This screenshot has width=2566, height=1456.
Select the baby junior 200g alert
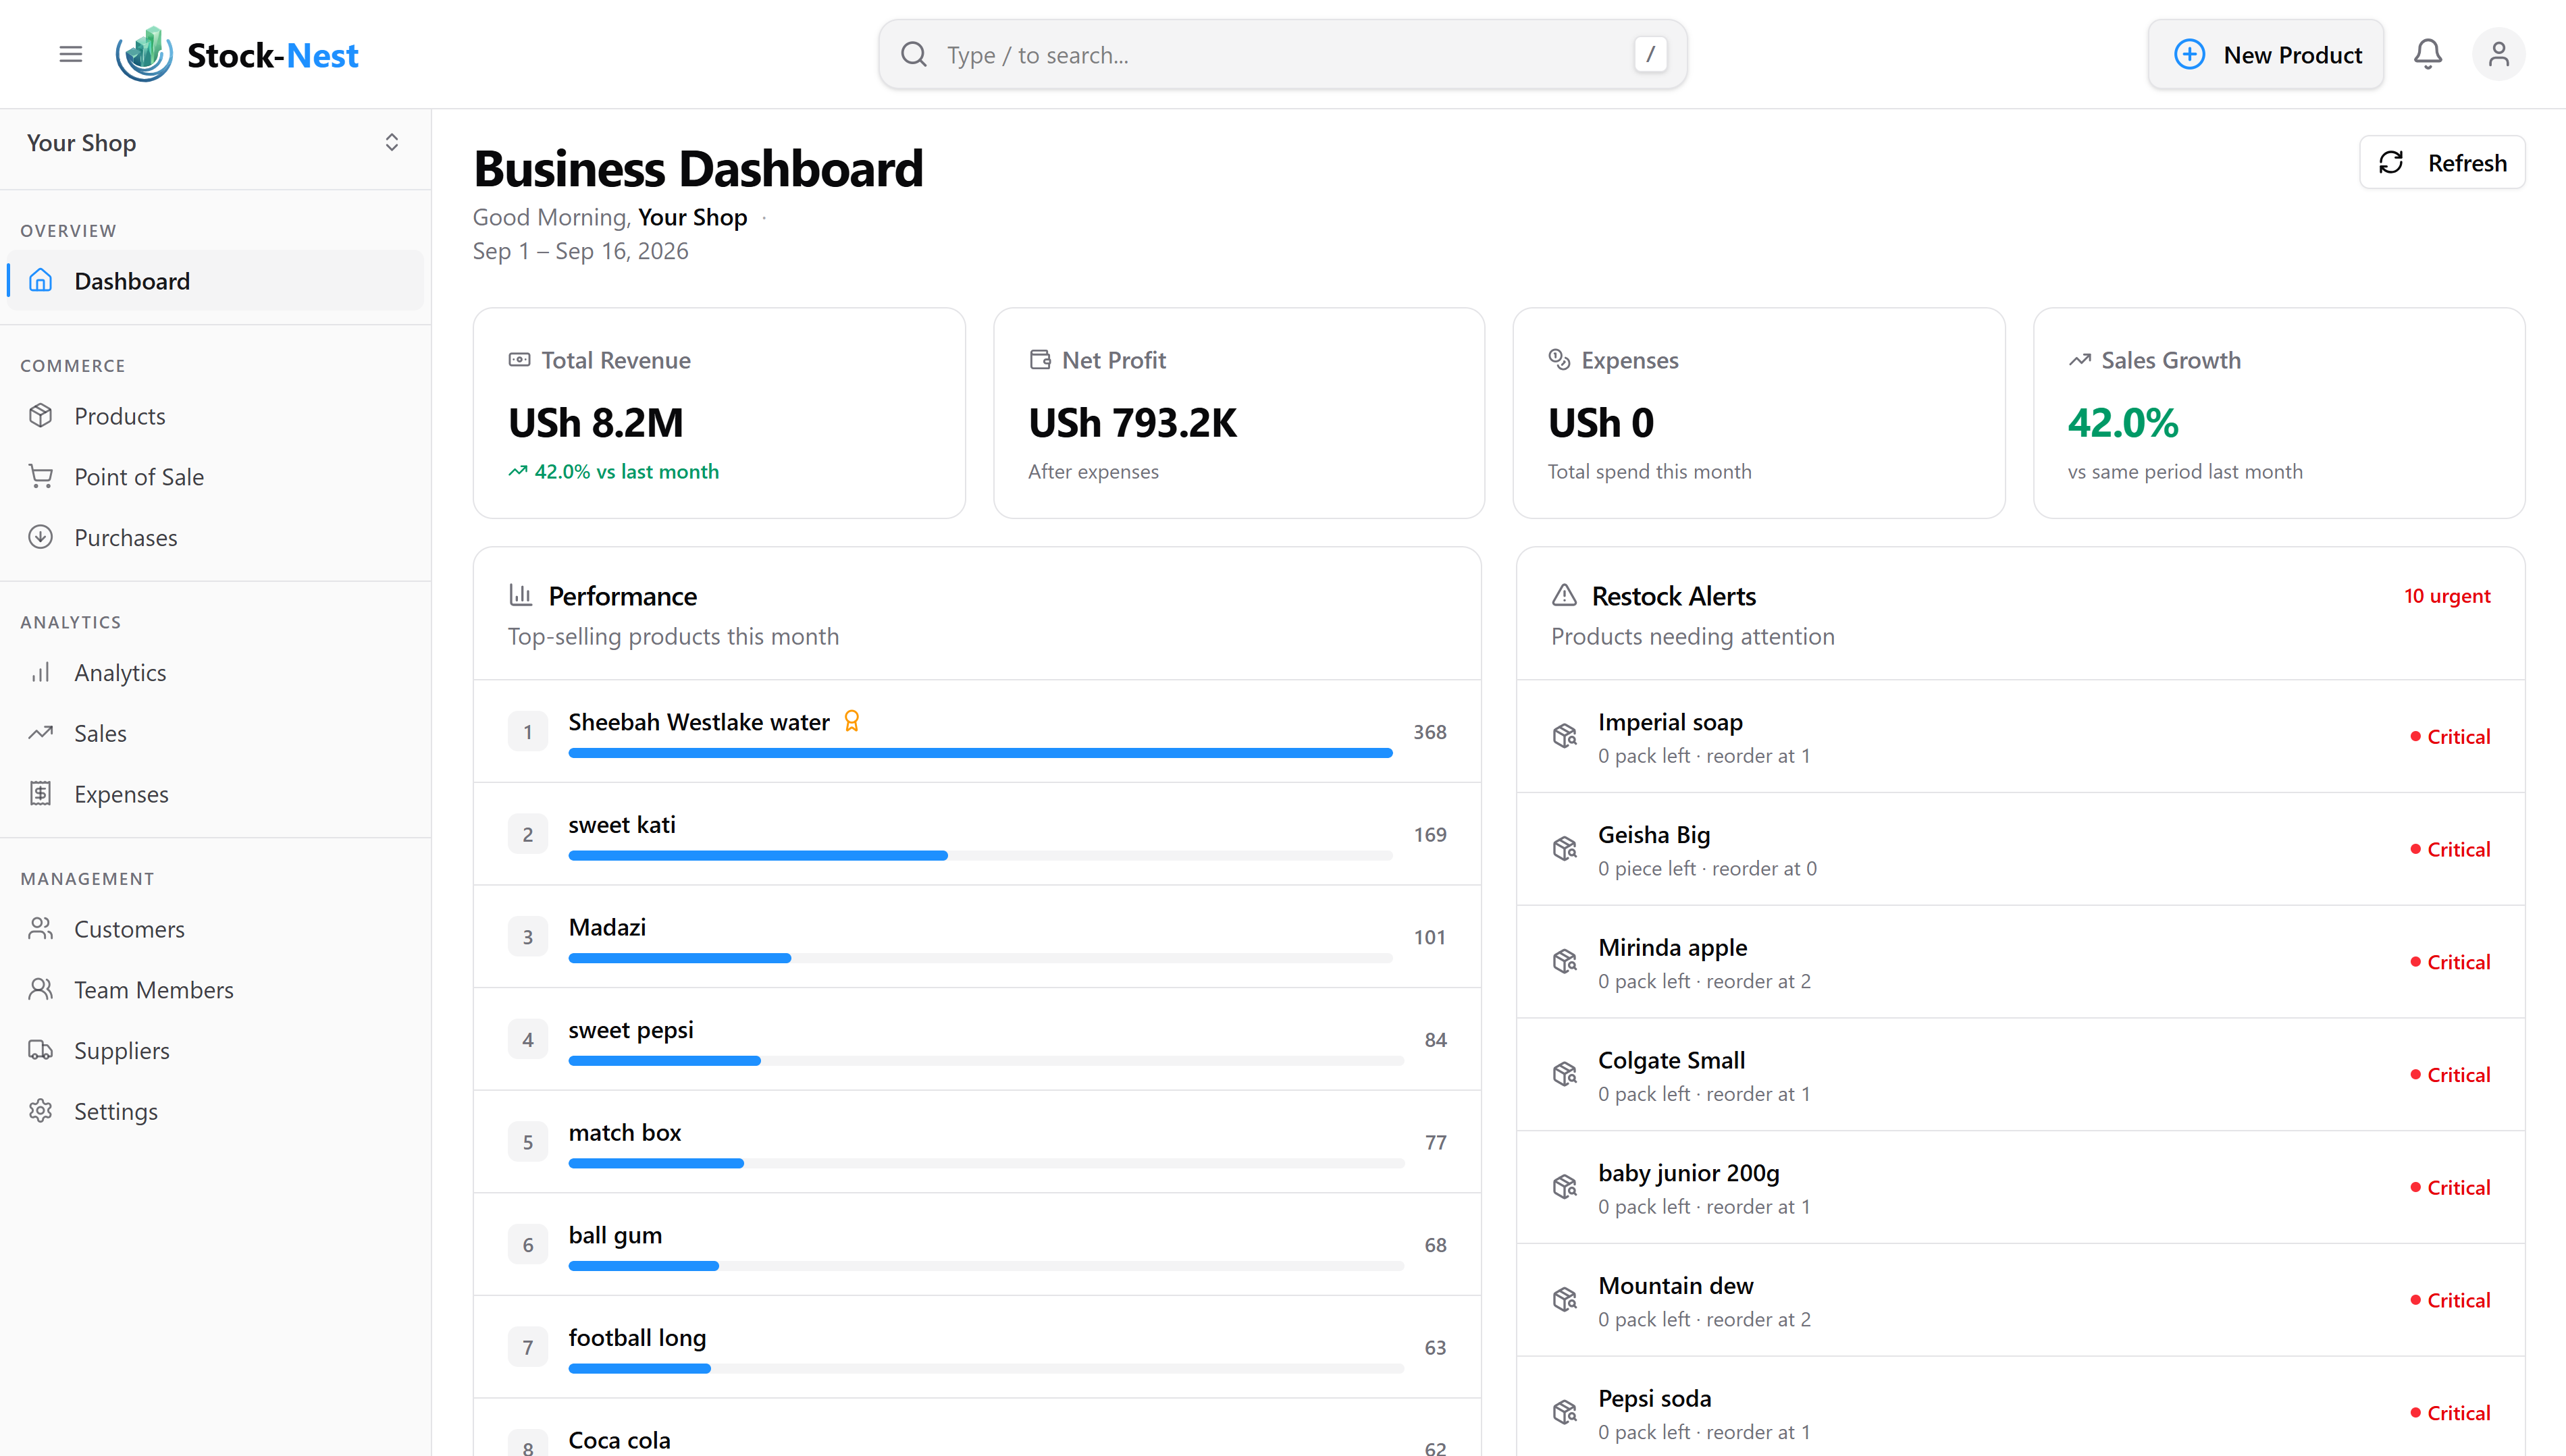click(x=2020, y=1188)
